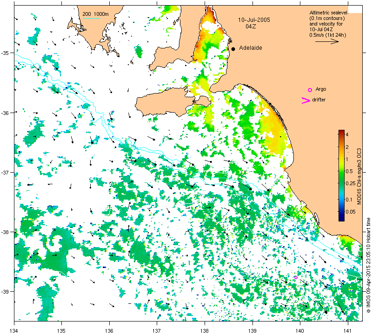The image size is (372, 335).
Task: Click the magenta Argo float marker in ocean
Action: tap(296, 278)
